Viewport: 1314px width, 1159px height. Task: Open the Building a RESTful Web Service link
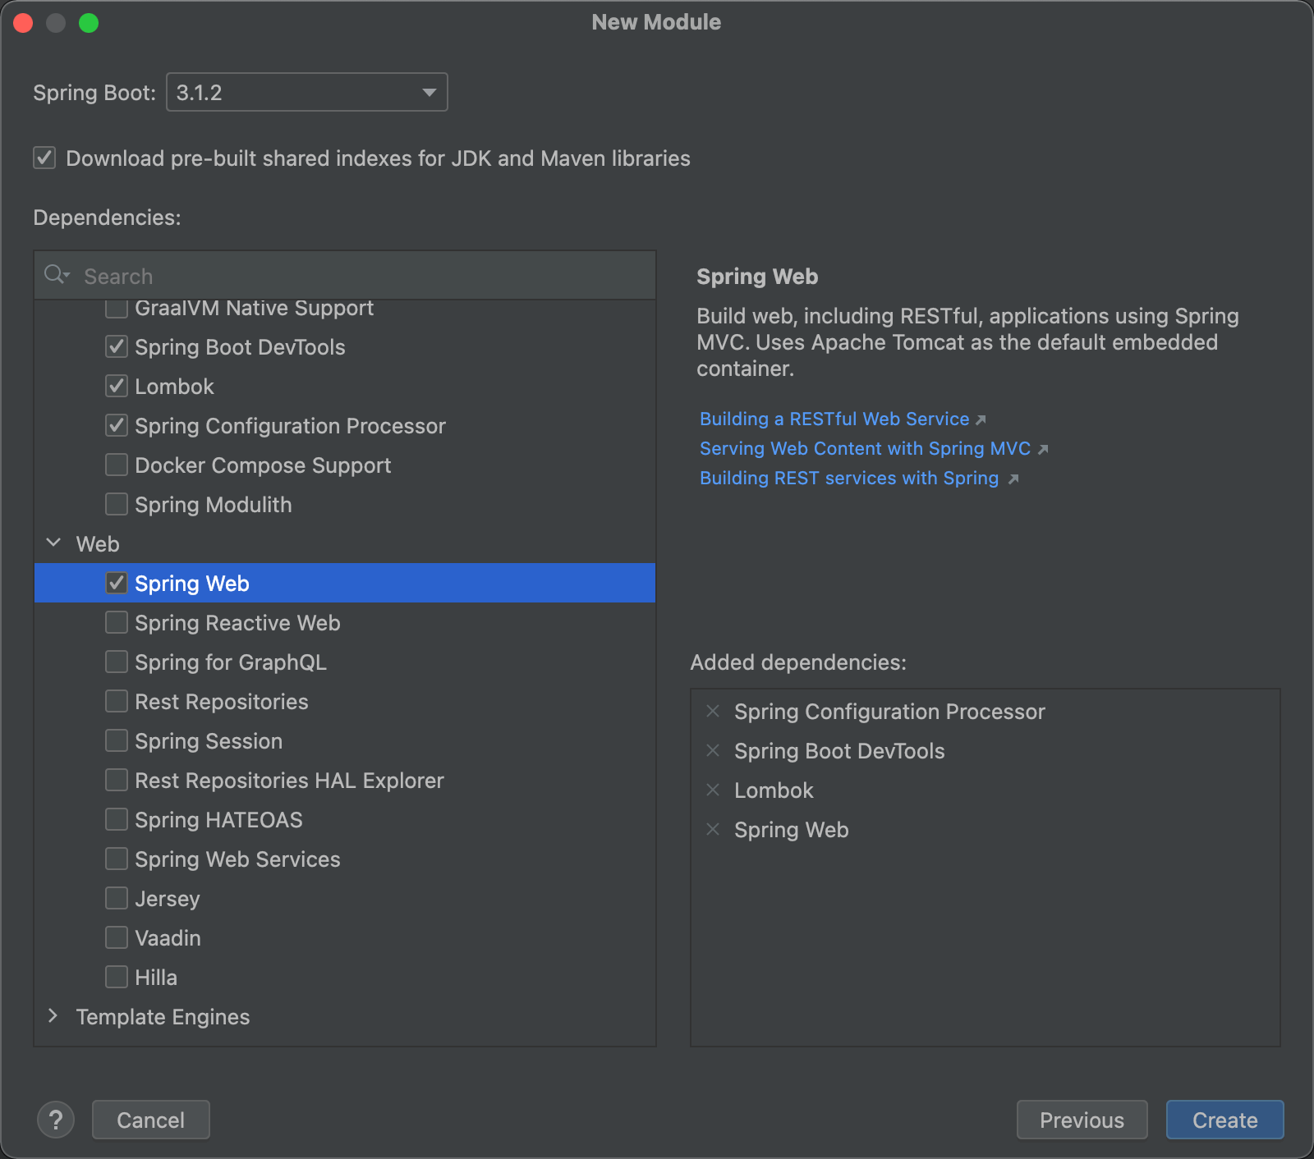click(834, 419)
